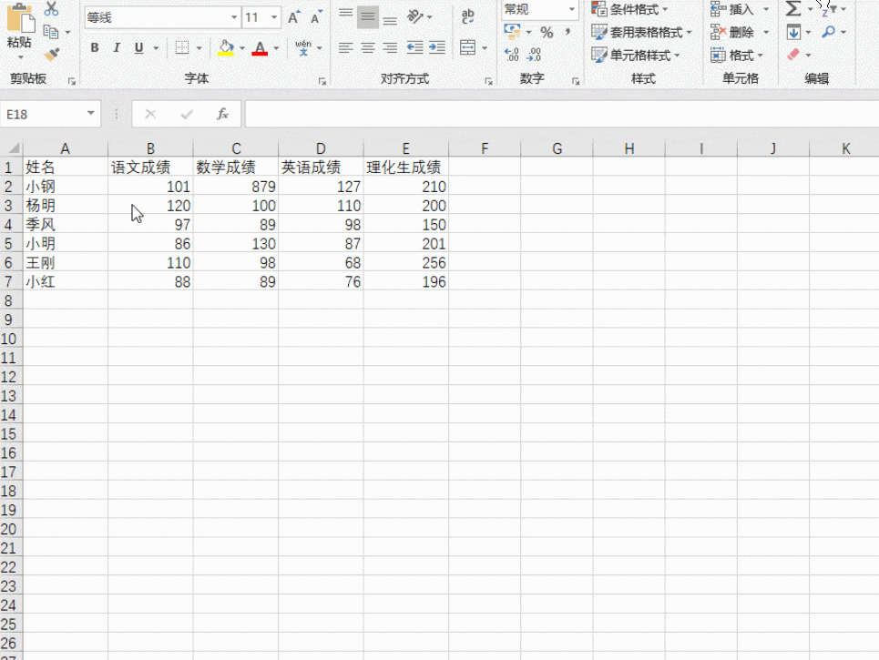Screen dimensions: 879x660
Task: Expand font color dropdown arrow
Action: coord(276,48)
